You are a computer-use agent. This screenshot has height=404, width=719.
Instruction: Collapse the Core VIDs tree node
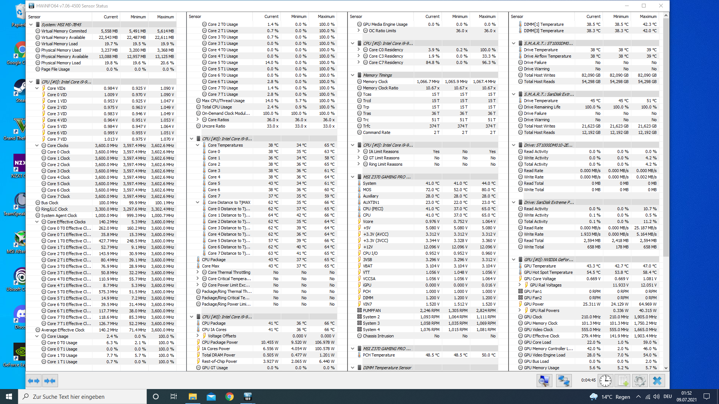pos(37,88)
